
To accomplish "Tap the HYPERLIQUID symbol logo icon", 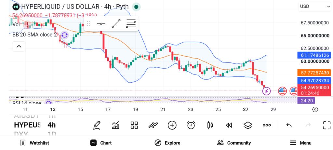I will point(16,7).
